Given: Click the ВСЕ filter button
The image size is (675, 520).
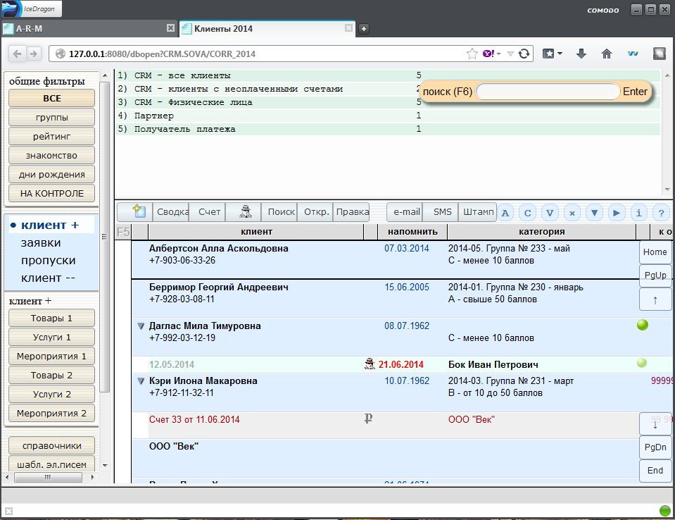Looking at the screenshot, I should [x=51, y=98].
